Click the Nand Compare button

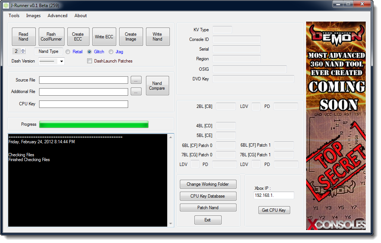pos(157,86)
